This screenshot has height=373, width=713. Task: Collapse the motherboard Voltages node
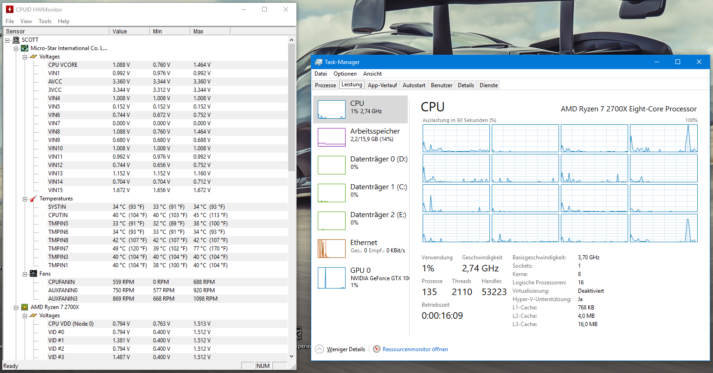coord(25,57)
